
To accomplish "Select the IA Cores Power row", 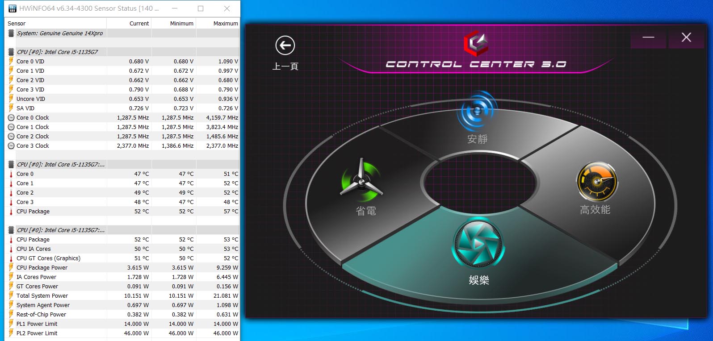I will pyautogui.click(x=123, y=277).
